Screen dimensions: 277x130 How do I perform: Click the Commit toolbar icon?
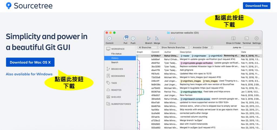110,38
